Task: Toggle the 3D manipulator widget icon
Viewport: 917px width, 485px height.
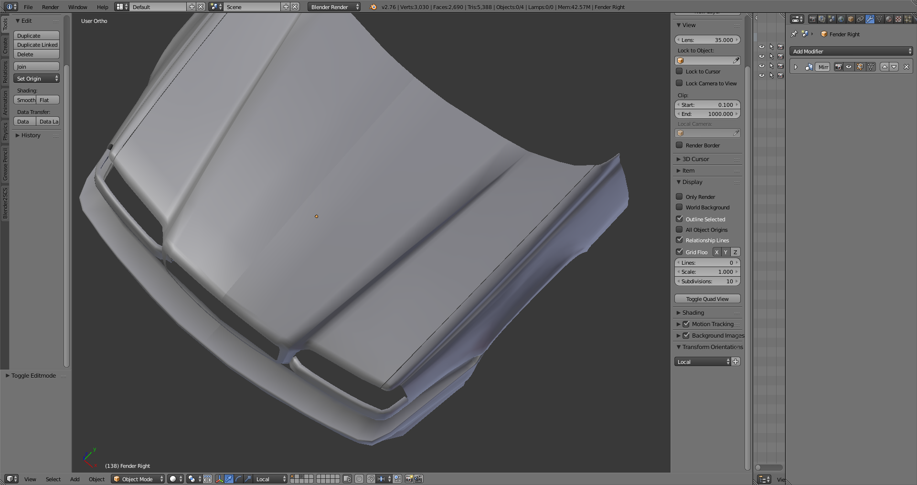Action: 219,479
